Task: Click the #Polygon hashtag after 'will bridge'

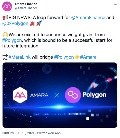Action: tap(64, 57)
